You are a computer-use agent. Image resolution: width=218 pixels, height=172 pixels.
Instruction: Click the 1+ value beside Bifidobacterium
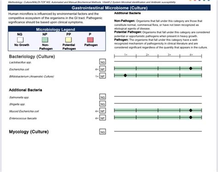pyautogui.click(x=97, y=76)
